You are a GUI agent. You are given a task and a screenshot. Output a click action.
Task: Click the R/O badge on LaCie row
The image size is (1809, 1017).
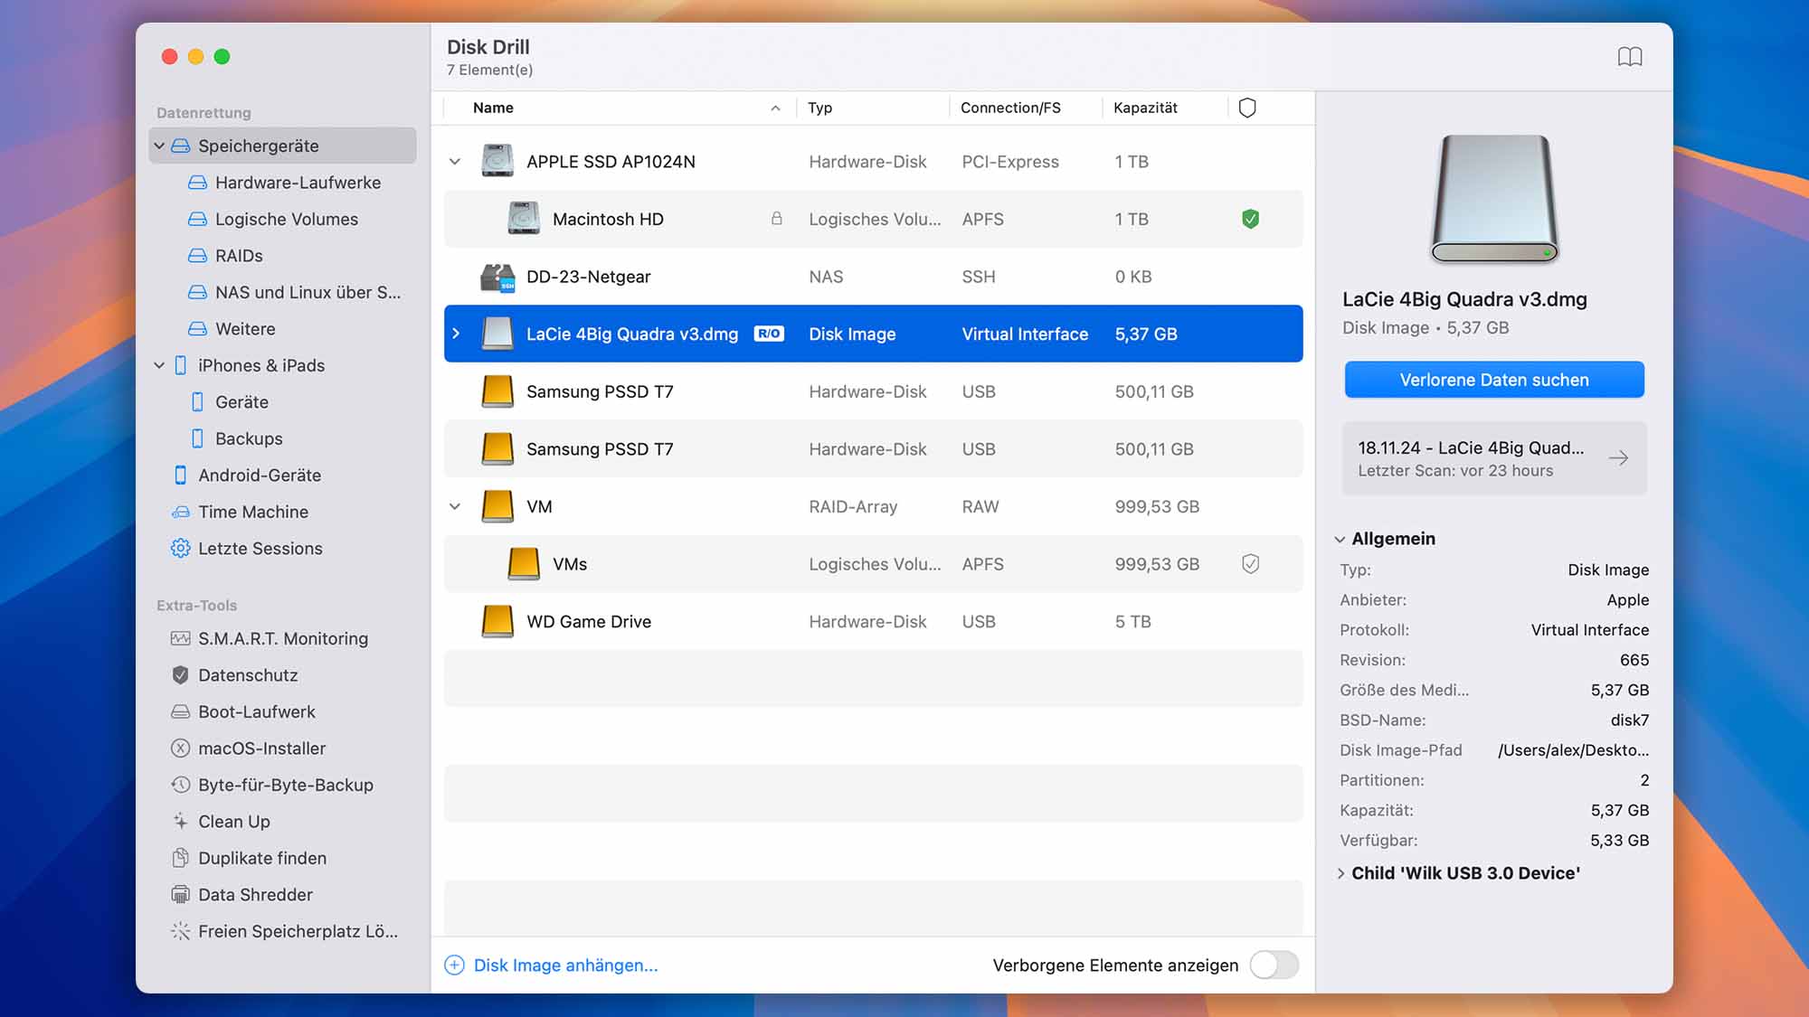click(x=769, y=334)
